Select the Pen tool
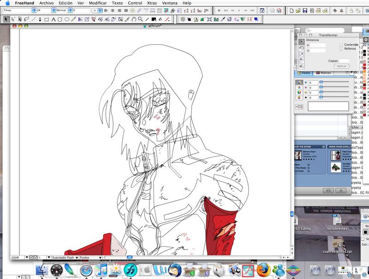369x279 pixels. (x=40, y=19)
